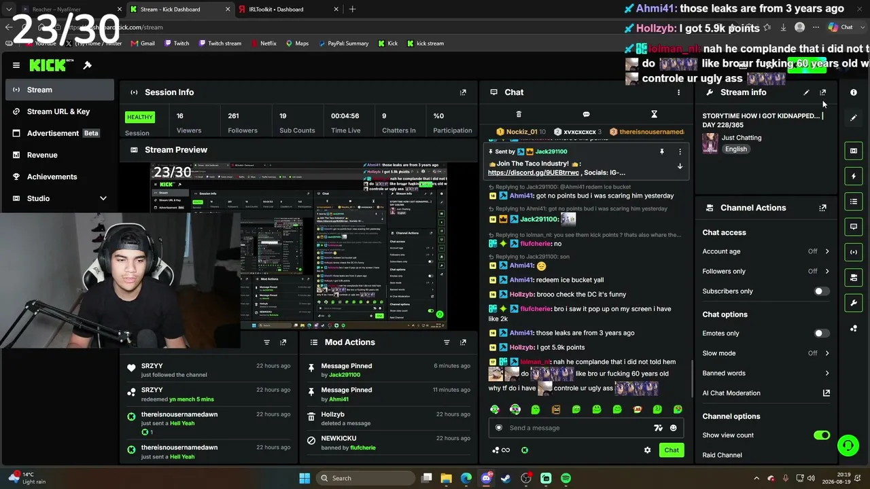Viewport: 870px width, 489px height.
Task: Pop out the Session Info panel
Action: 463,92
